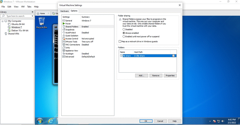Screen dimensions: 240x125
Task: Uncheck the file share folder enabled checkbox
Action: tap(174, 56)
